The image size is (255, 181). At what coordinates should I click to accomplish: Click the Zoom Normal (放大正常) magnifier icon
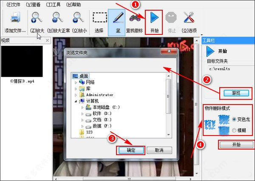click(x=56, y=18)
